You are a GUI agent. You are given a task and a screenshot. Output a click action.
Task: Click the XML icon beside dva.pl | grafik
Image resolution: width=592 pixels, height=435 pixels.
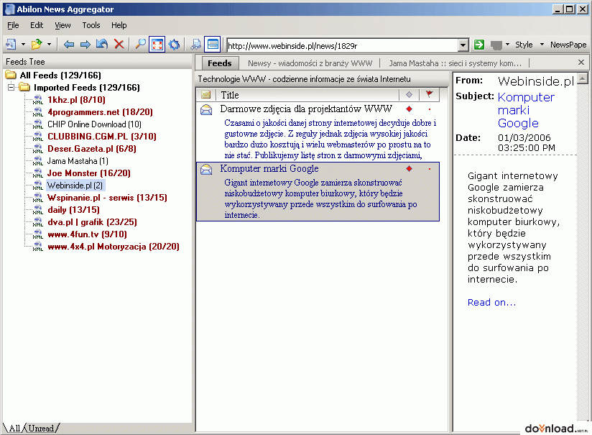click(38, 222)
